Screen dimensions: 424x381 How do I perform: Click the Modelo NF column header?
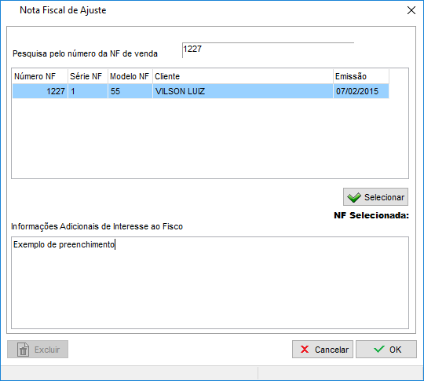coord(130,76)
